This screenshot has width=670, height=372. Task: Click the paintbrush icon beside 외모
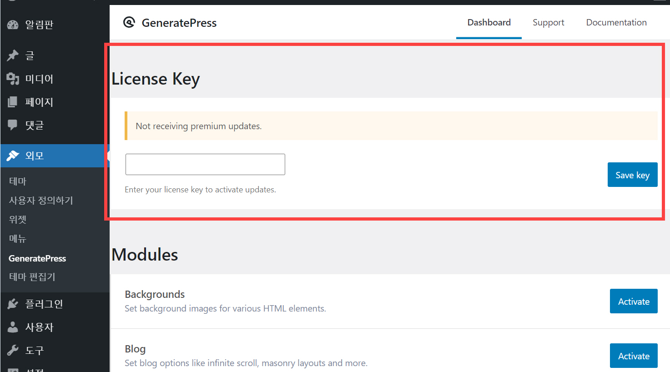13,156
